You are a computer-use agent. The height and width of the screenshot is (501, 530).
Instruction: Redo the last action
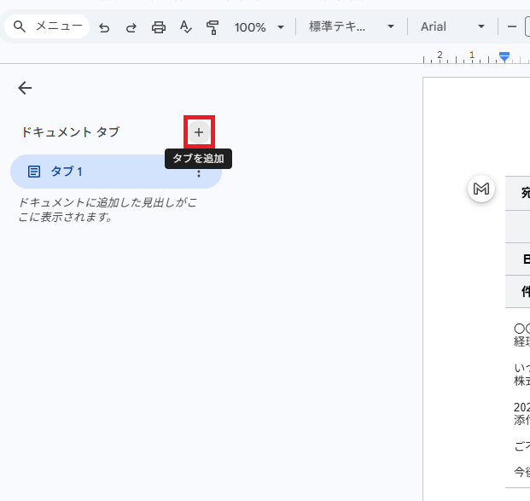pyautogui.click(x=131, y=27)
